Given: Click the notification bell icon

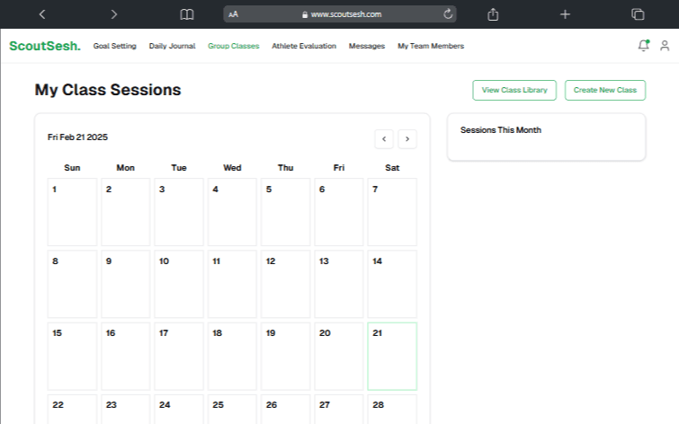Looking at the screenshot, I should pos(642,46).
